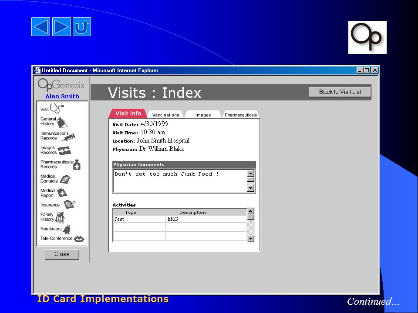Image resolution: width=418 pixels, height=313 pixels.
Task: Open the Visit stethoscope icon
Action: [57, 108]
